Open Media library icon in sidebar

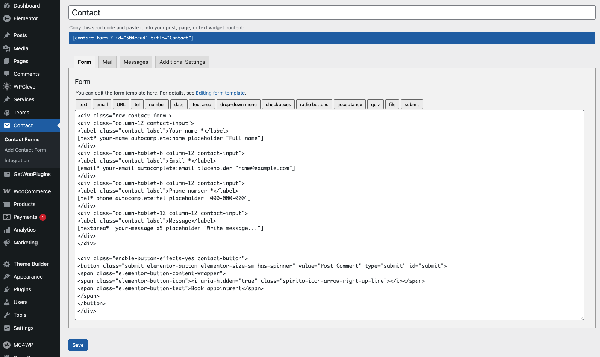coord(7,48)
